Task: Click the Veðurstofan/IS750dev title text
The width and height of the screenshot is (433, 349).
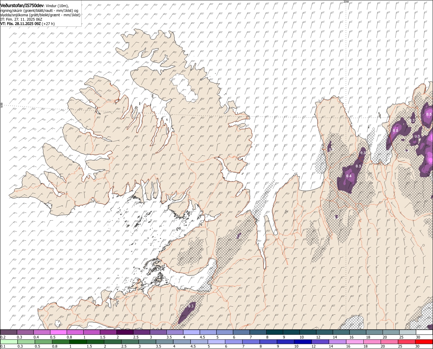Action: coord(22,5)
